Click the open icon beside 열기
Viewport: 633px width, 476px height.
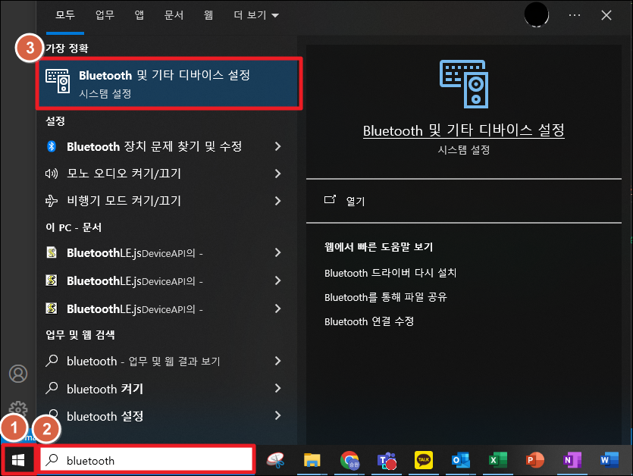[330, 199]
